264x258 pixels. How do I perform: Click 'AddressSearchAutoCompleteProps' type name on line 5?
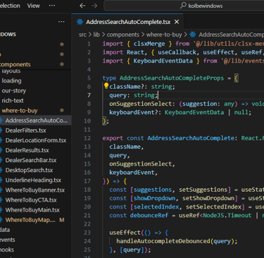tap(172, 78)
